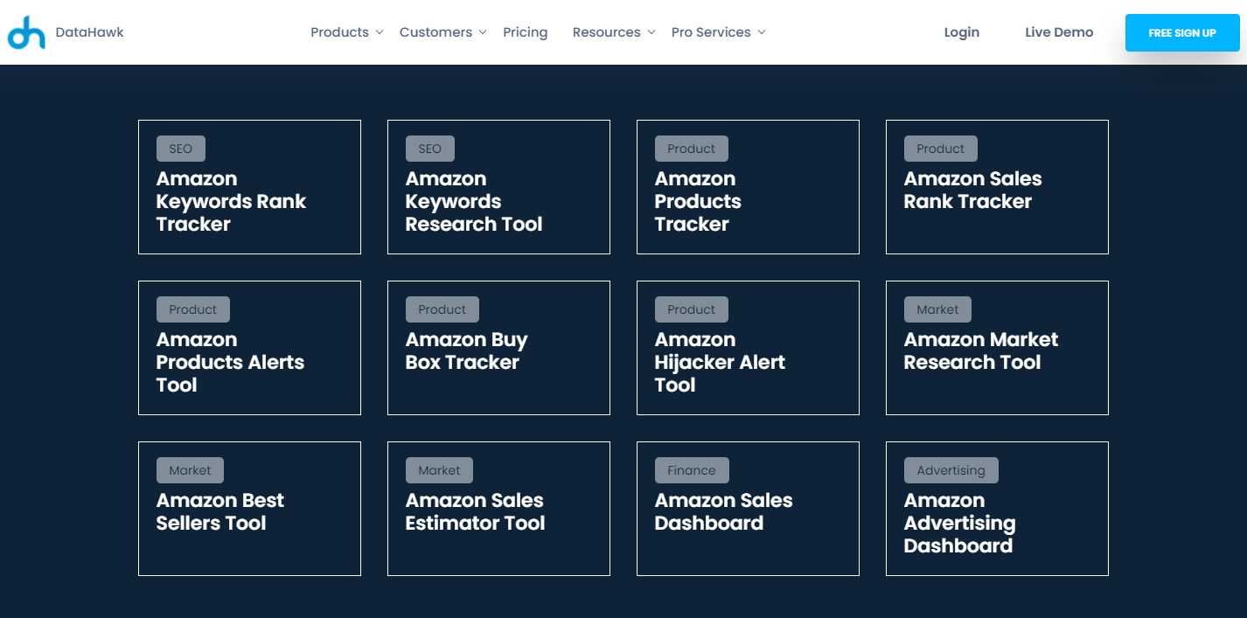
Task: Click the DataHawk logo icon
Action: 26,32
